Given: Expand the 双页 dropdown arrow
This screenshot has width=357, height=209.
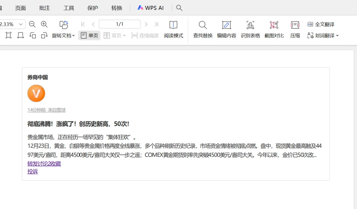Looking at the screenshot, I should click(124, 36).
